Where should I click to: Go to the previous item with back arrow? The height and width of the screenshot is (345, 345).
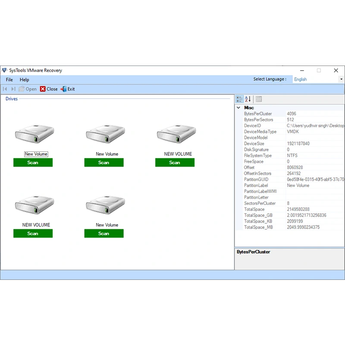click(x=5, y=89)
